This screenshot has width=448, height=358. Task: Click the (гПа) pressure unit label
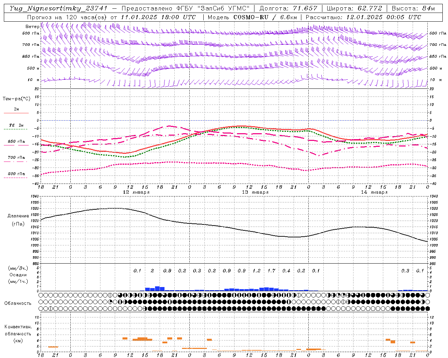point(18,224)
